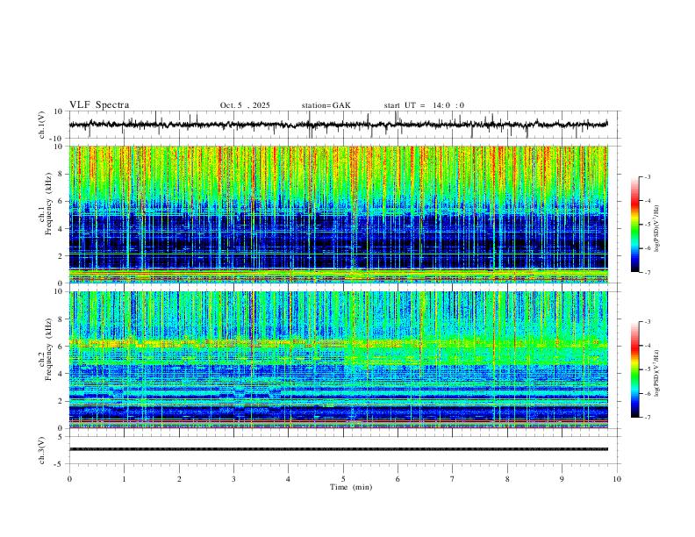Click the "ch.1(V)" waveform axis label

coord(42,125)
